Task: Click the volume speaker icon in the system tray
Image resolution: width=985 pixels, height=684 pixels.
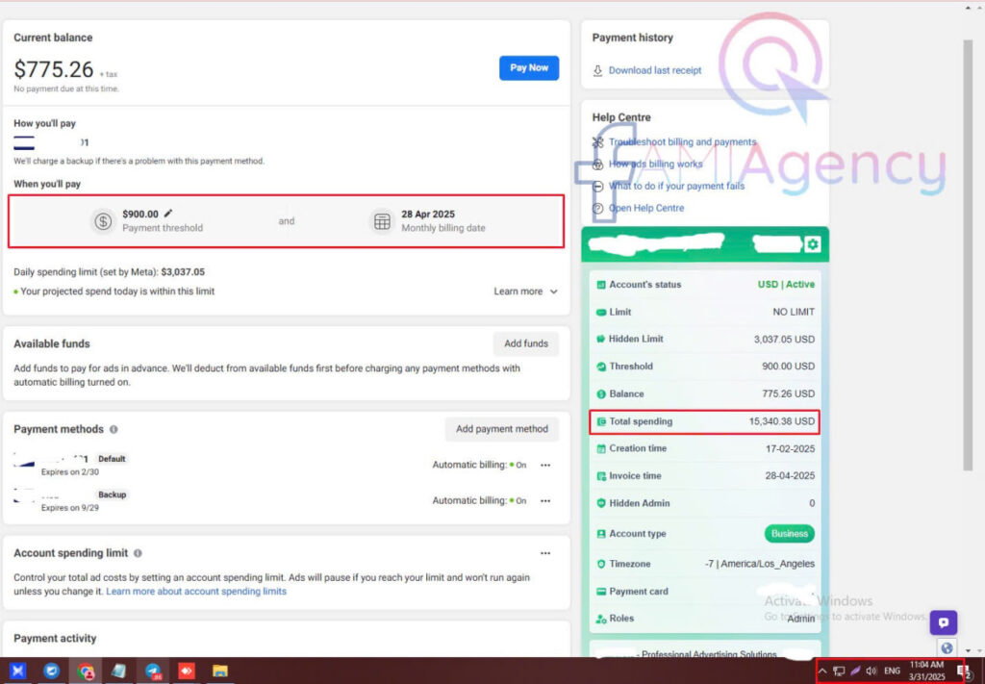Action: click(871, 671)
